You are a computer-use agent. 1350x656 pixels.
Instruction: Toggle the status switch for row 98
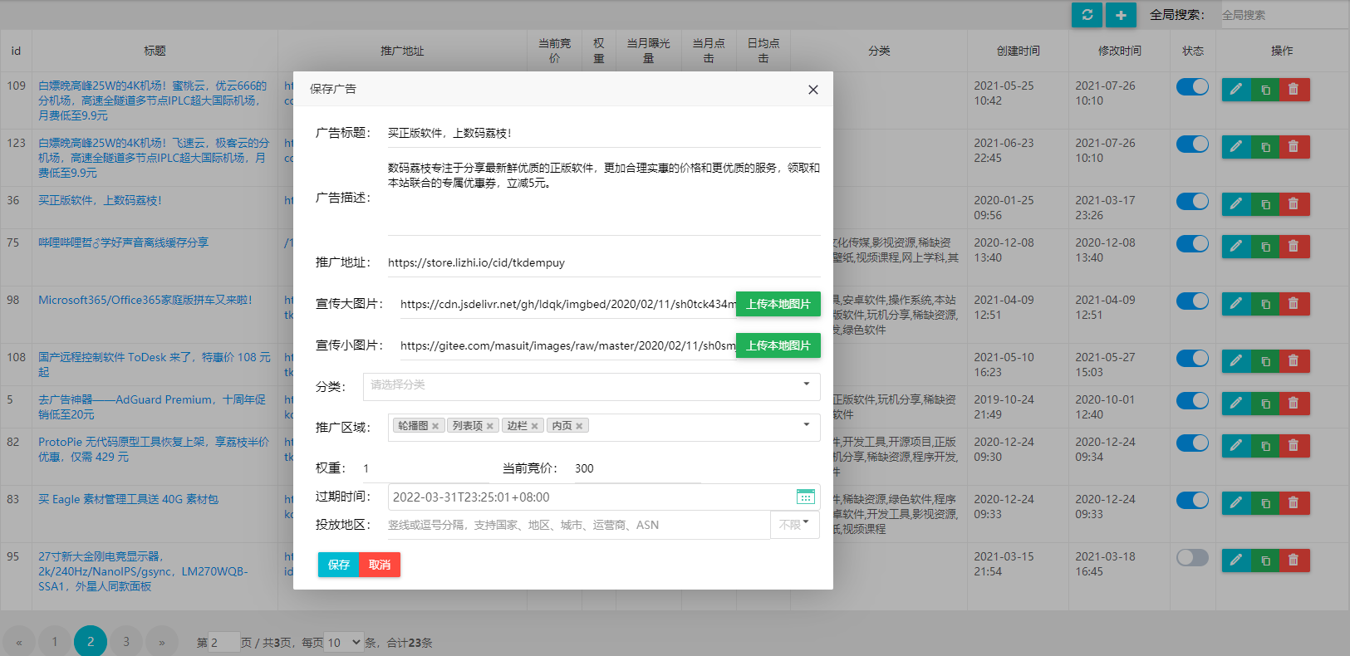tap(1192, 301)
